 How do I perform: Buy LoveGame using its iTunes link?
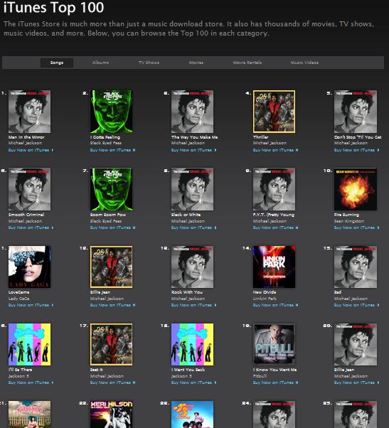coord(31,305)
